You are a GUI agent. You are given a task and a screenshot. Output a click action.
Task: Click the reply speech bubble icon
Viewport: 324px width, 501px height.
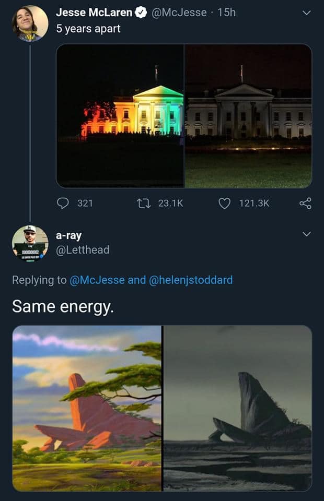[63, 203]
